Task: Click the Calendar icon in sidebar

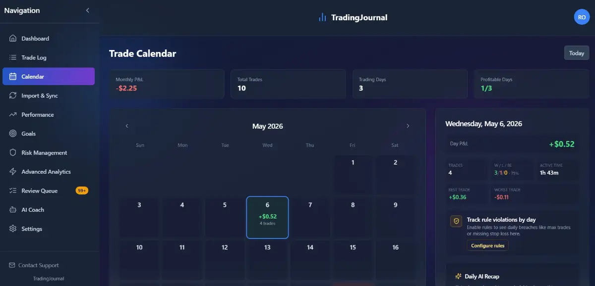Action: tap(13, 77)
